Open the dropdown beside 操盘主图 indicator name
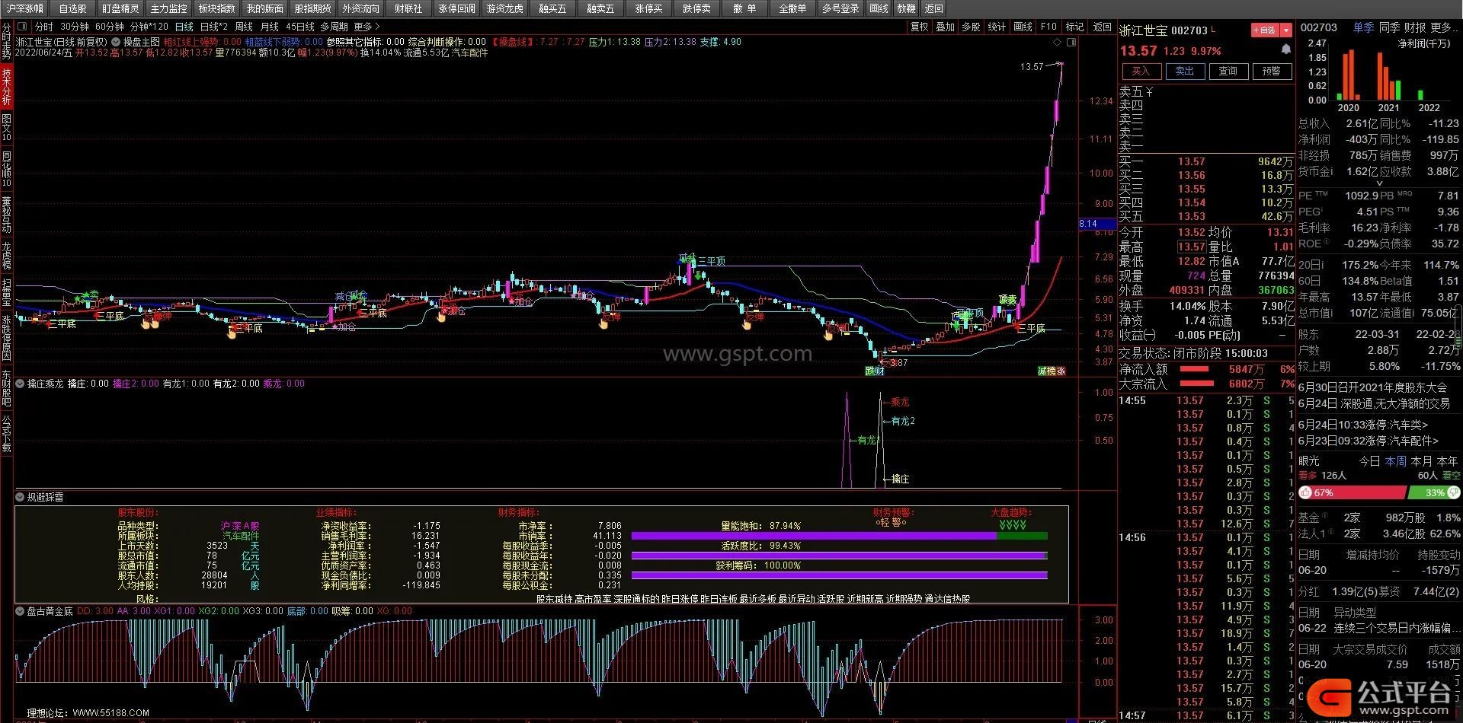The width and height of the screenshot is (1463, 723). tap(116, 42)
